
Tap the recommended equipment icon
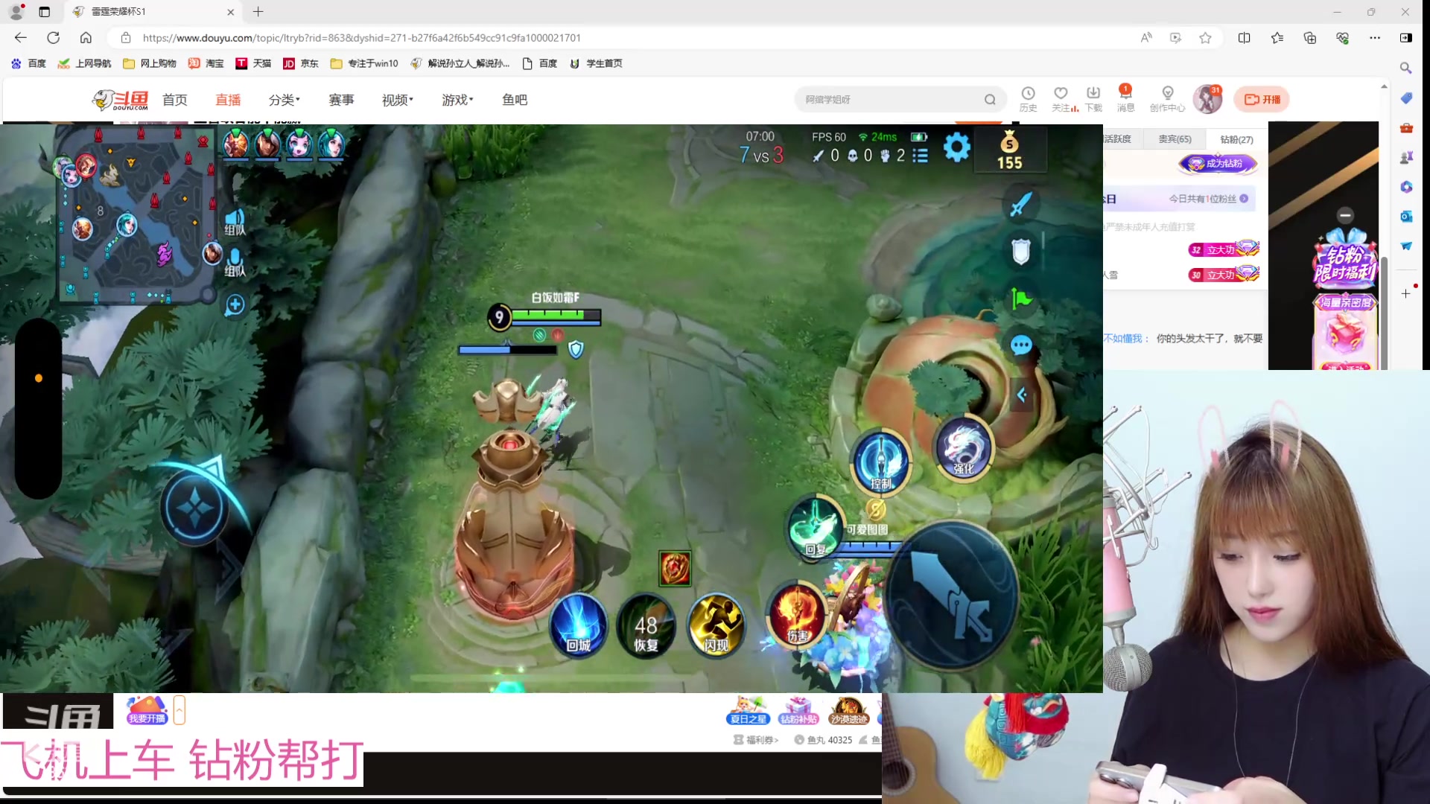click(675, 568)
